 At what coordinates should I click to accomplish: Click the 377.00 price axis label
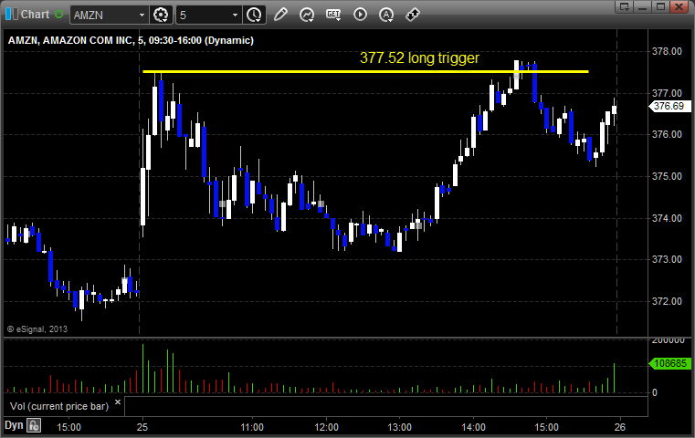coord(667,93)
